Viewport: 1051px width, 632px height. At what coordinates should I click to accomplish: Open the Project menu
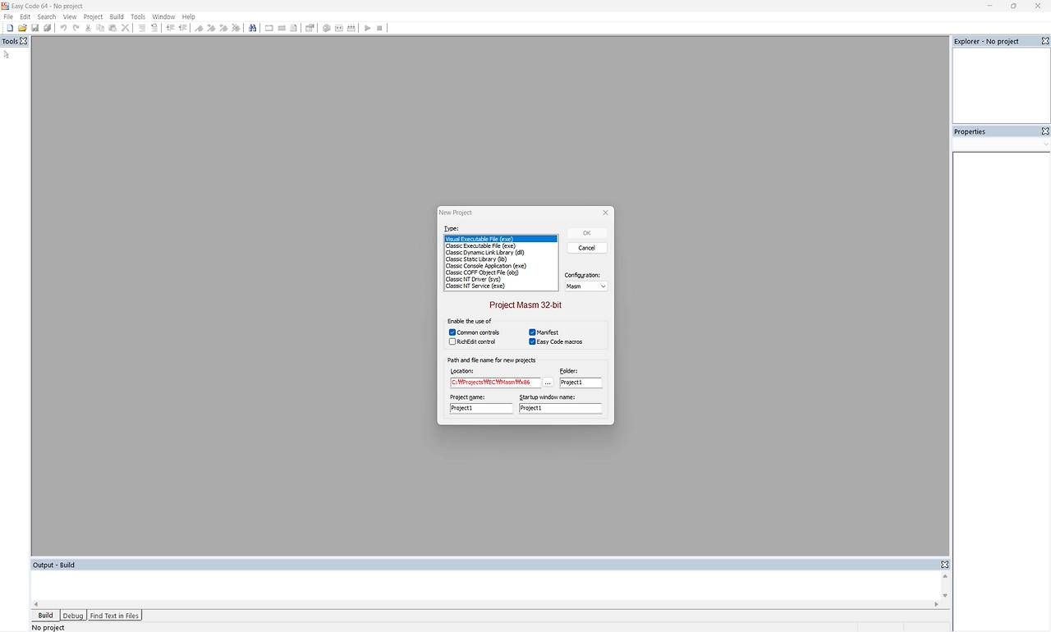93,16
